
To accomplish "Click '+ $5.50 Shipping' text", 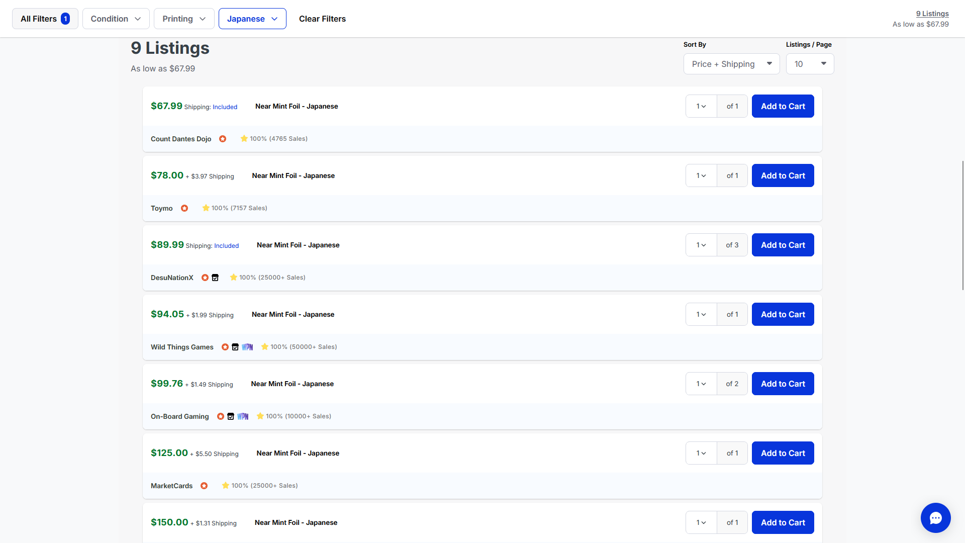I will pyautogui.click(x=214, y=454).
